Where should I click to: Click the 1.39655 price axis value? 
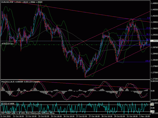pos(154,28)
